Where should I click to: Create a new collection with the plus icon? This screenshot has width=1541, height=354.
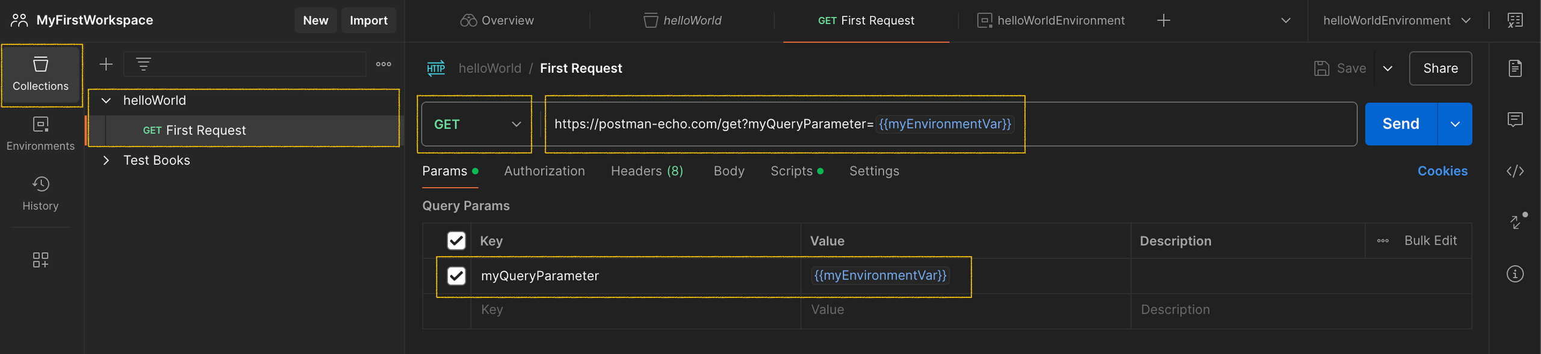click(x=106, y=64)
